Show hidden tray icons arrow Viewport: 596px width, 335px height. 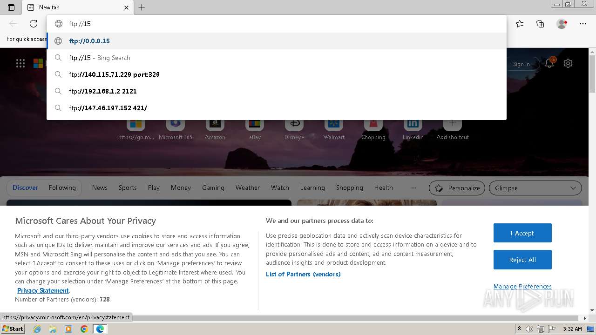tap(519, 329)
